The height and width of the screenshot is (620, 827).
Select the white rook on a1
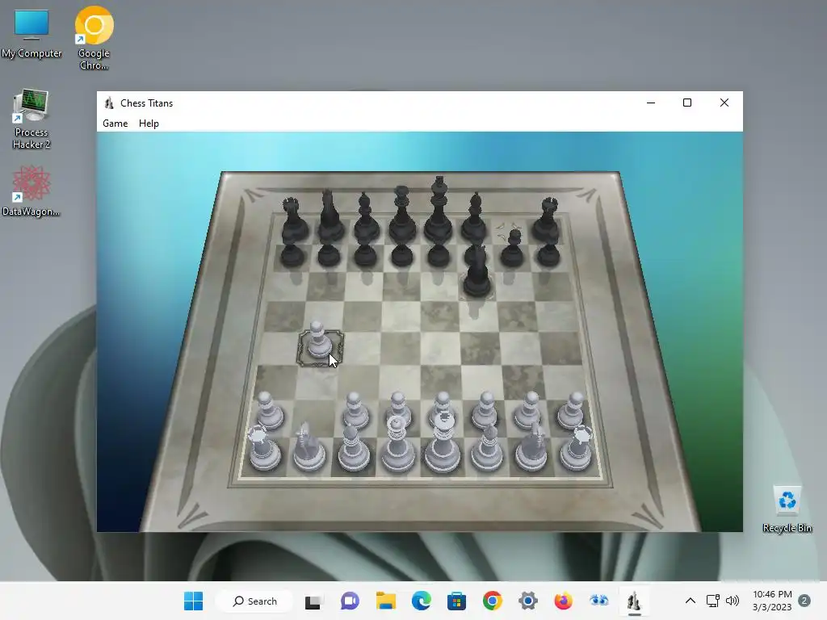264,448
